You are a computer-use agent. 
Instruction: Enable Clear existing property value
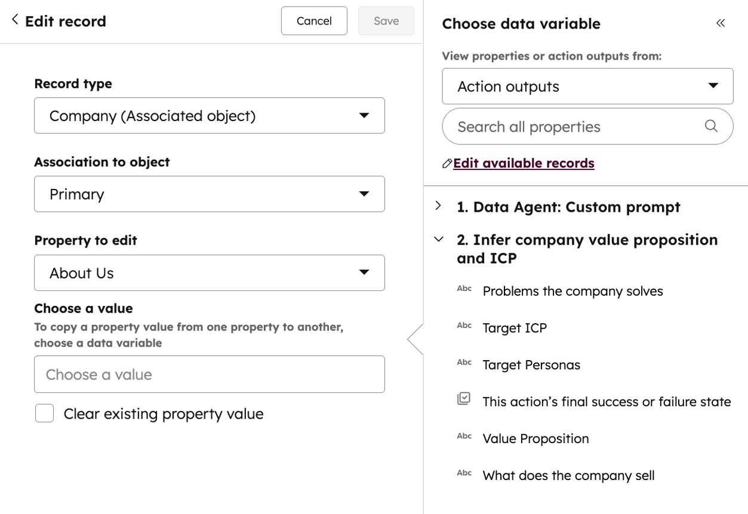tap(44, 413)
